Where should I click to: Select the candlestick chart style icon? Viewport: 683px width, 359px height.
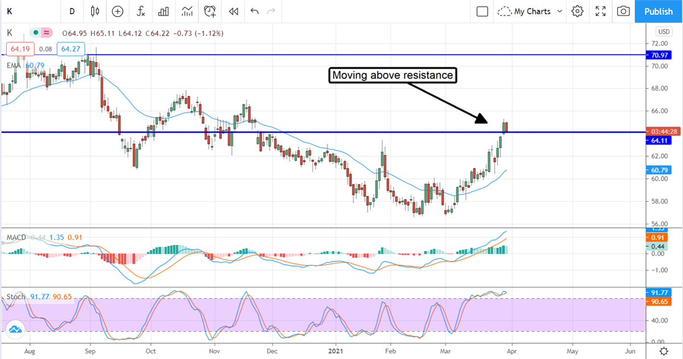[x=94, y=11]
